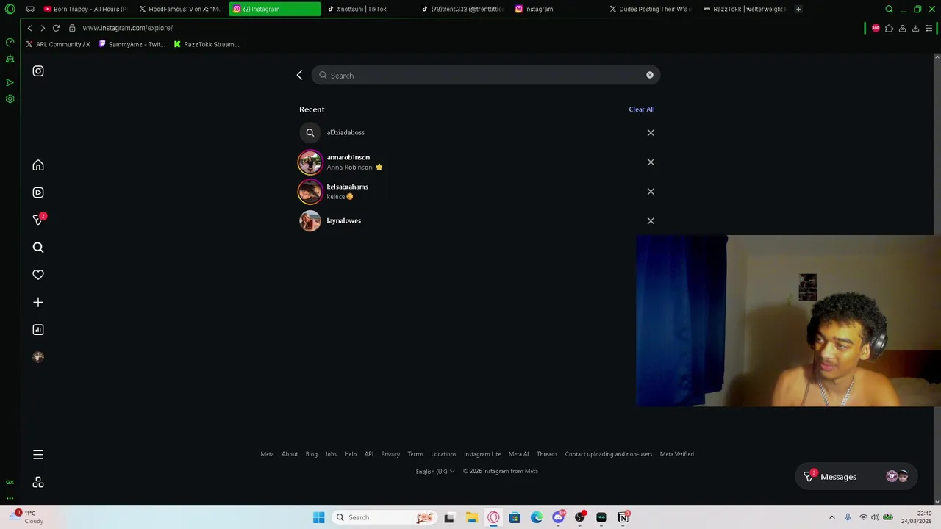
Task: Open Notion from the taskbar
Action: tap(623, 517)
